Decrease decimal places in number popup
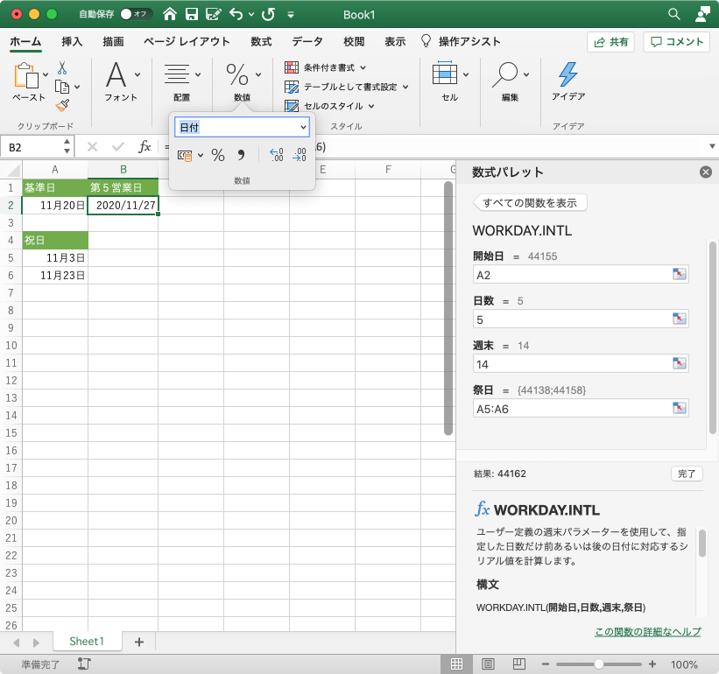 (300, 155)
